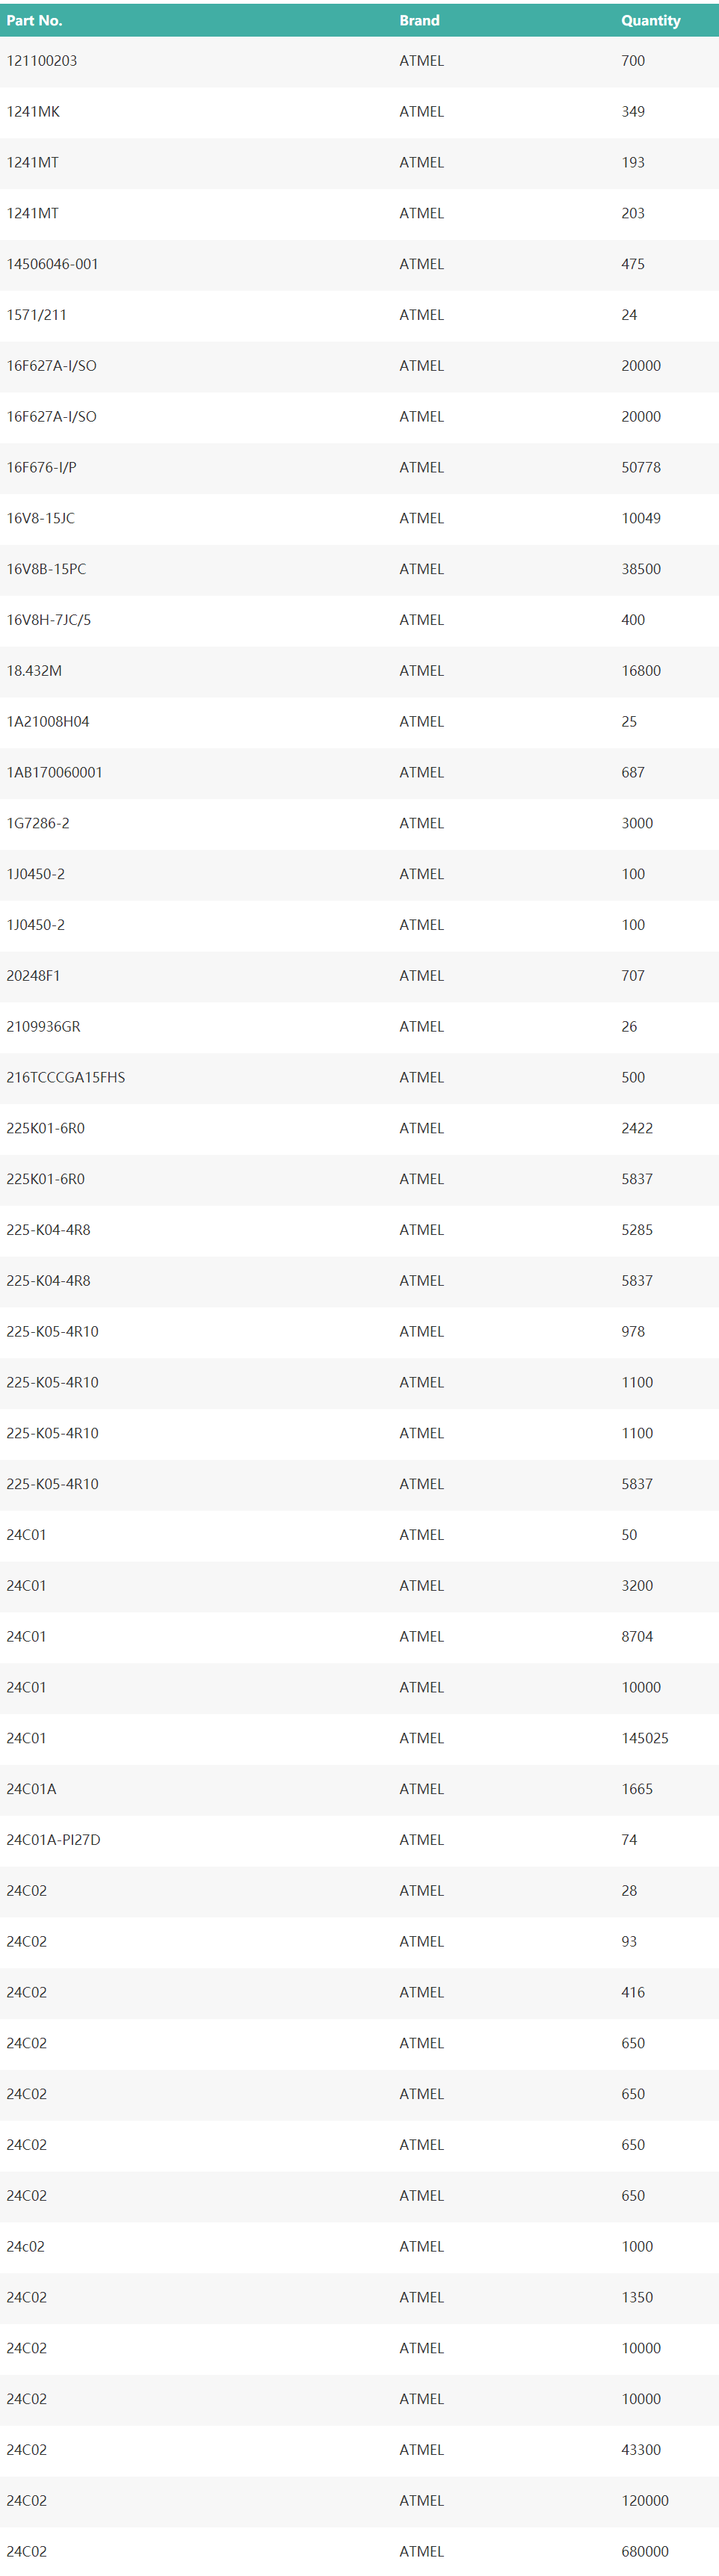Click the 16V8H-7JC/5 part number
This screenshot has height=2576, width=719.
pyautogui.click(x=49, y=620)
